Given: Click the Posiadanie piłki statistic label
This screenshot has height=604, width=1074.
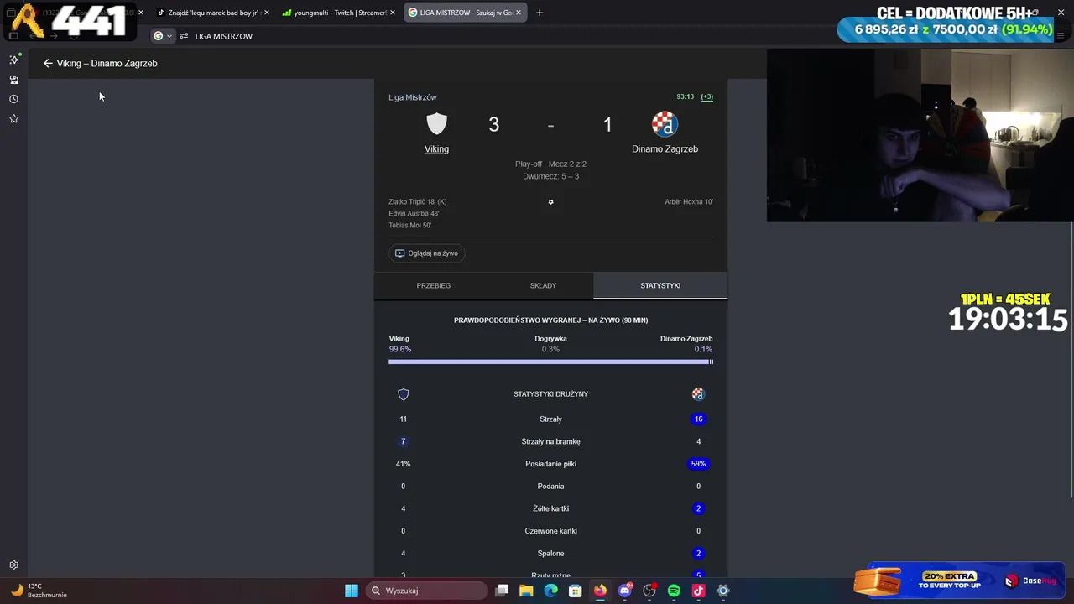Looking at the screenshot, I should click(x=550, y=464).
